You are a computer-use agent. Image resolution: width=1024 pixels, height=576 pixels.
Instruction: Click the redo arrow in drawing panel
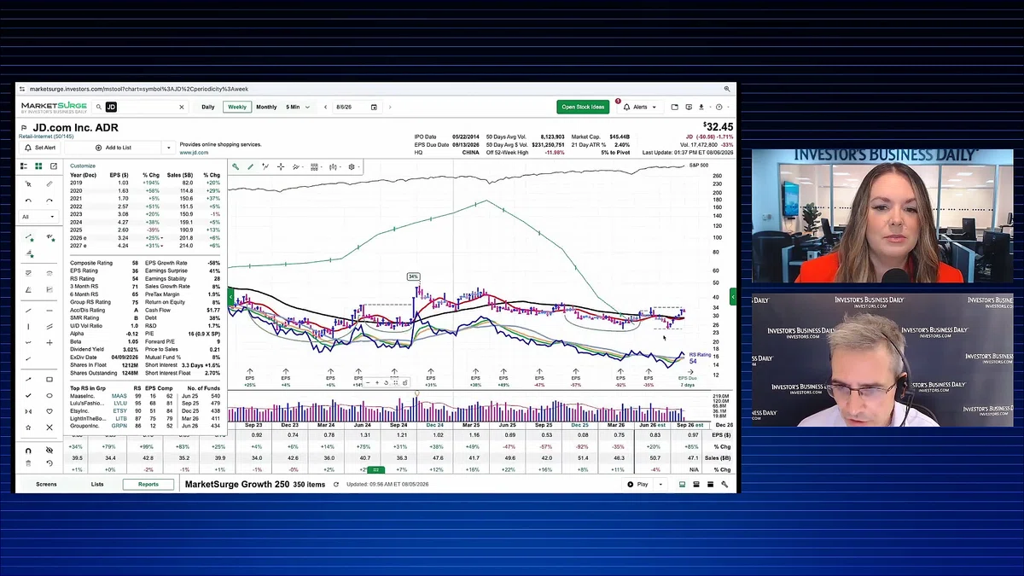coord(49,201)
